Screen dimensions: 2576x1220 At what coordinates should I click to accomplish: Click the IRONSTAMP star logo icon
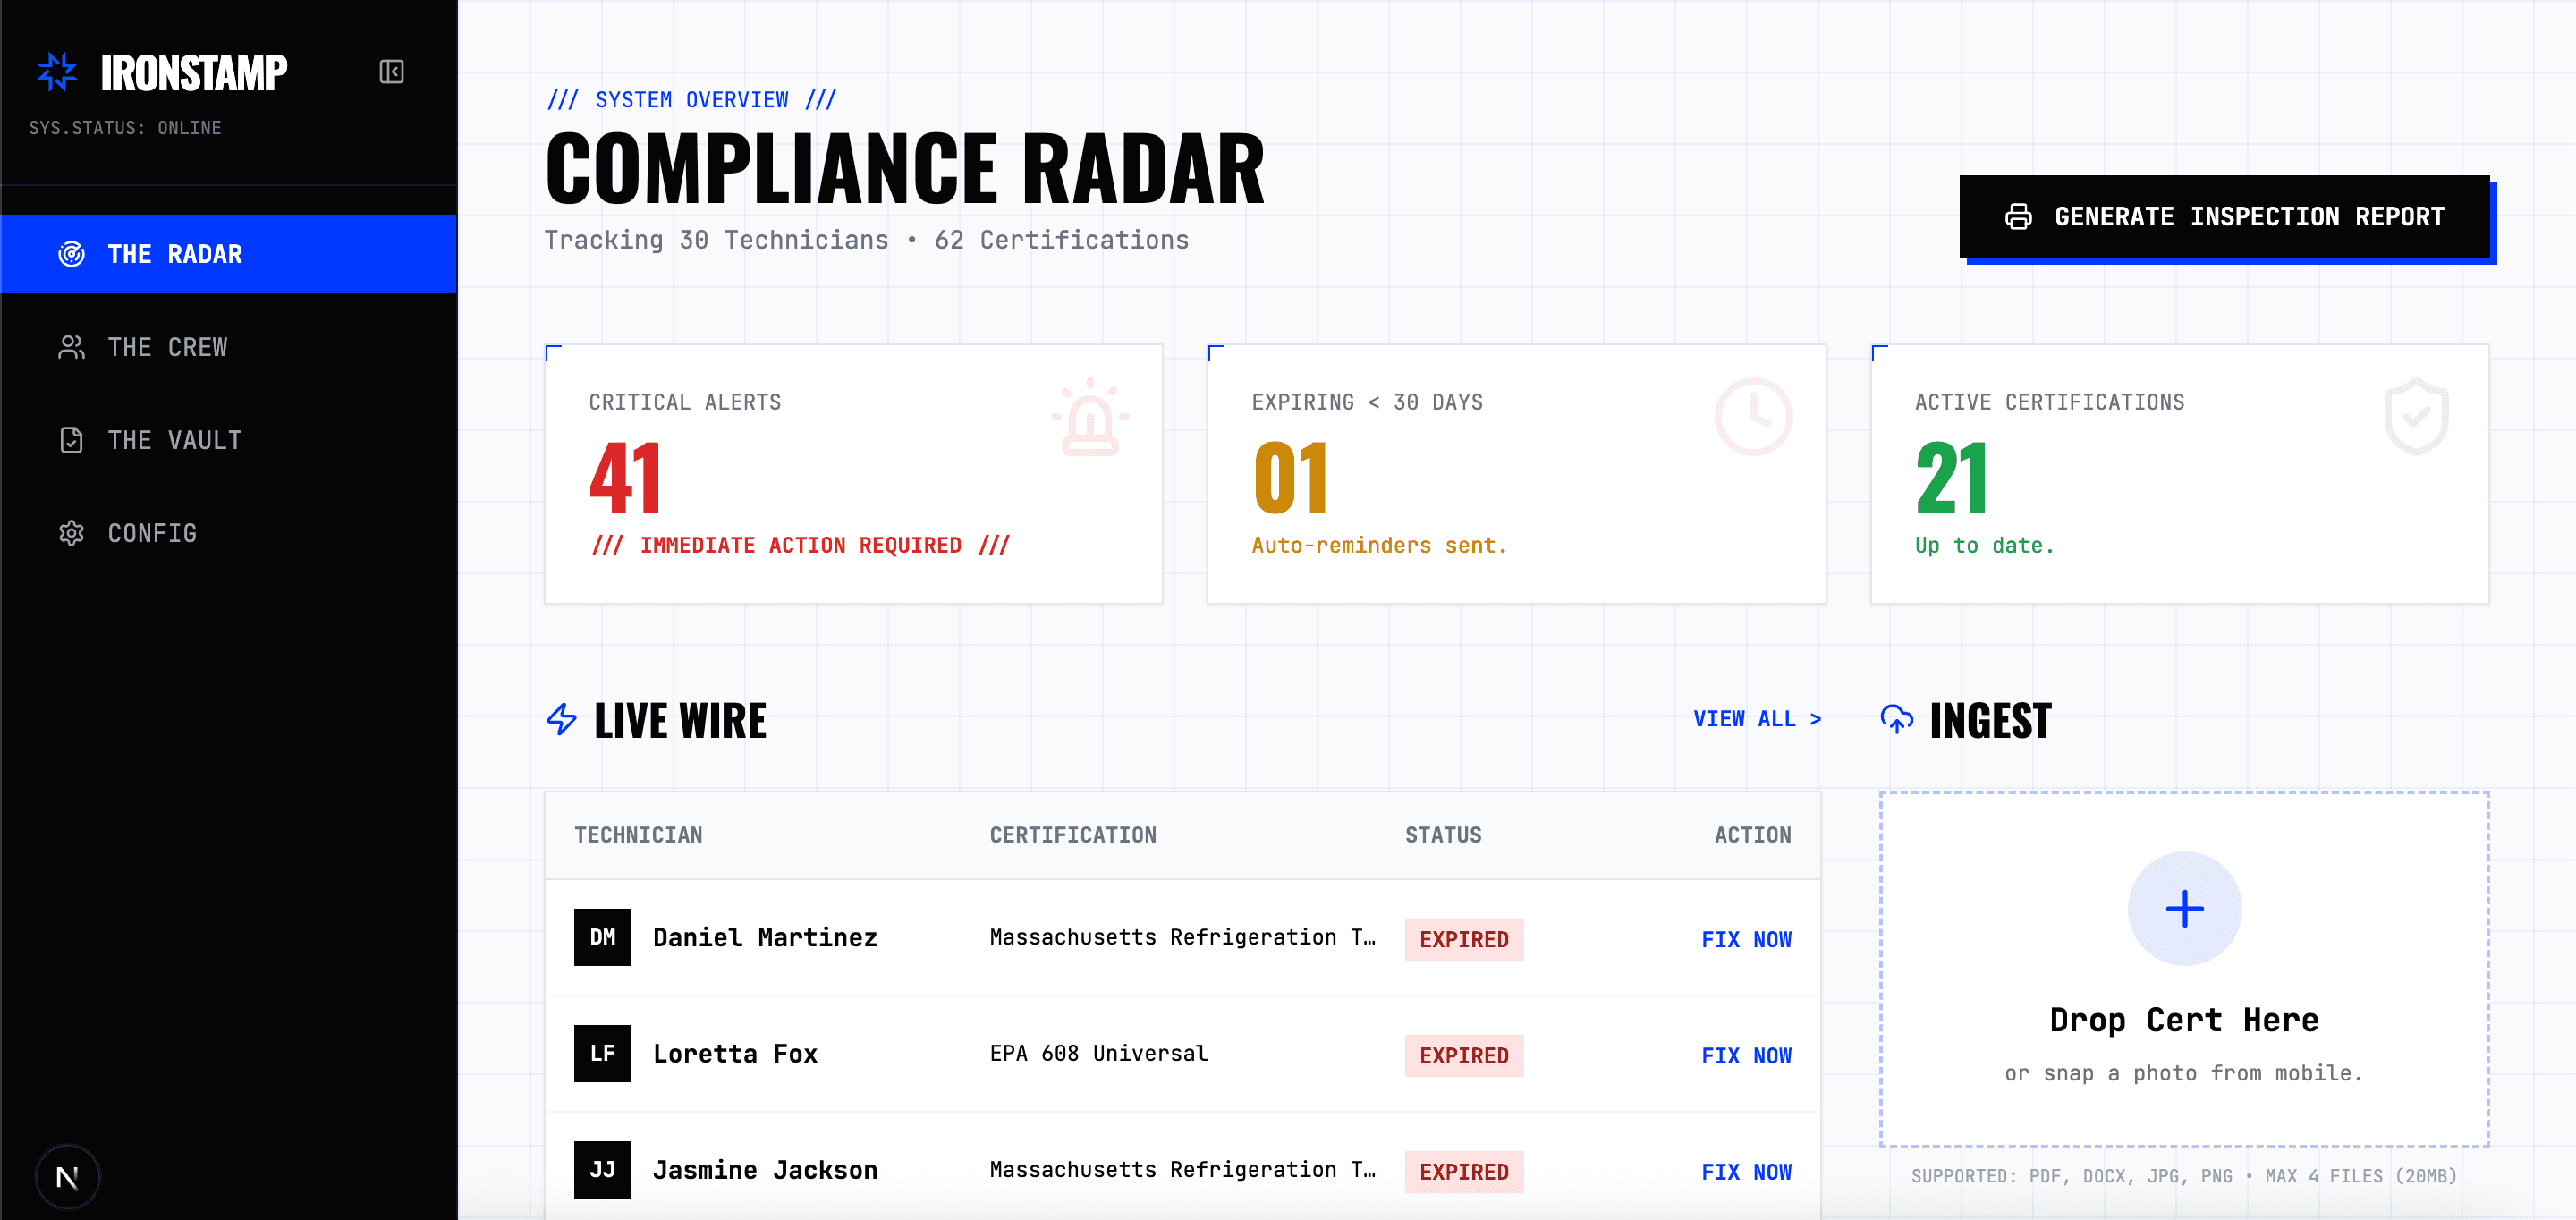(57, 71)
